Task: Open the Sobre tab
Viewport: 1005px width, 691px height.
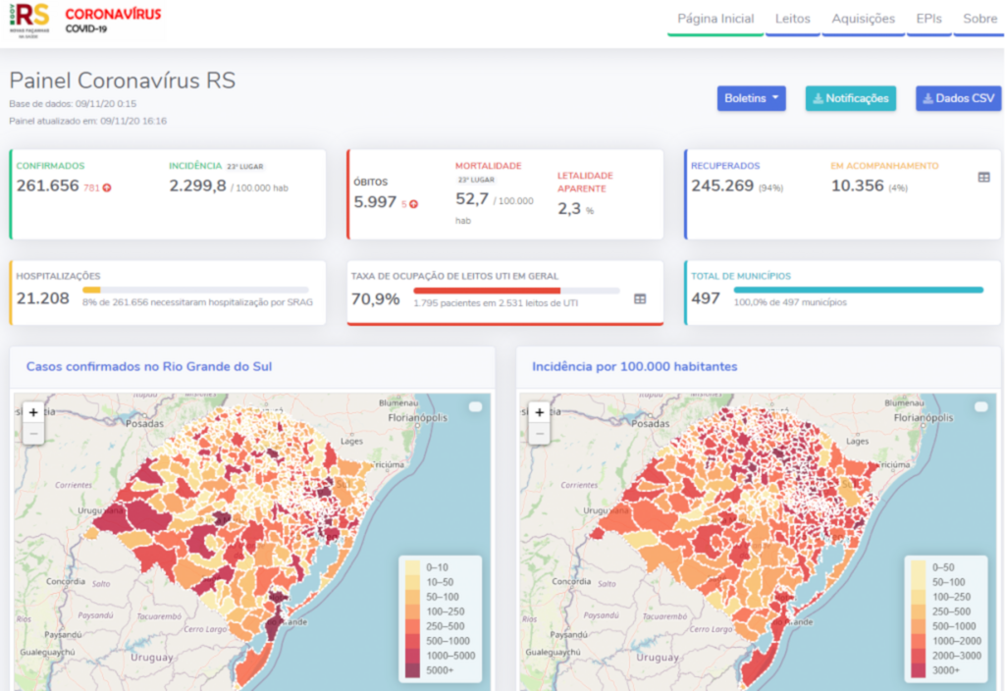Action: pyautogui.click(x=979, y=19)
